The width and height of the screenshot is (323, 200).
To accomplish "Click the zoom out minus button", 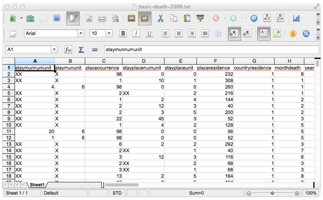I will coord(249,193).
